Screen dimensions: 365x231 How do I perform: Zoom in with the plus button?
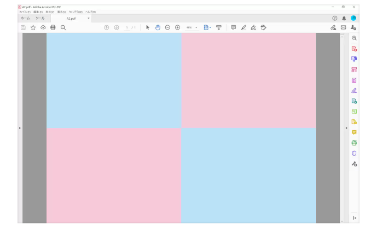177,27
